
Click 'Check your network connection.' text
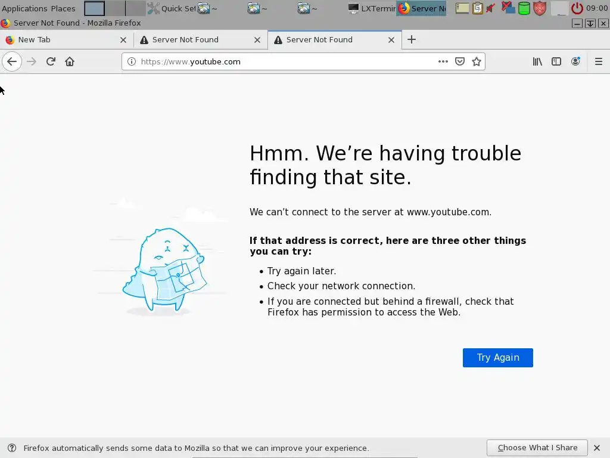point(341,286)
